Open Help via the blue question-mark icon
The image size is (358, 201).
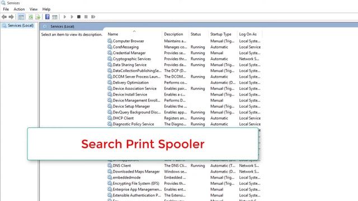click(47, 17)
